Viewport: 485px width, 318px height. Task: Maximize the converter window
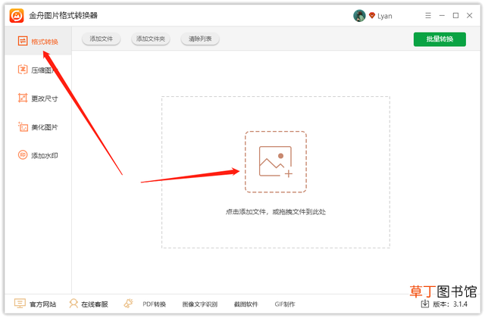coord(455,15)
